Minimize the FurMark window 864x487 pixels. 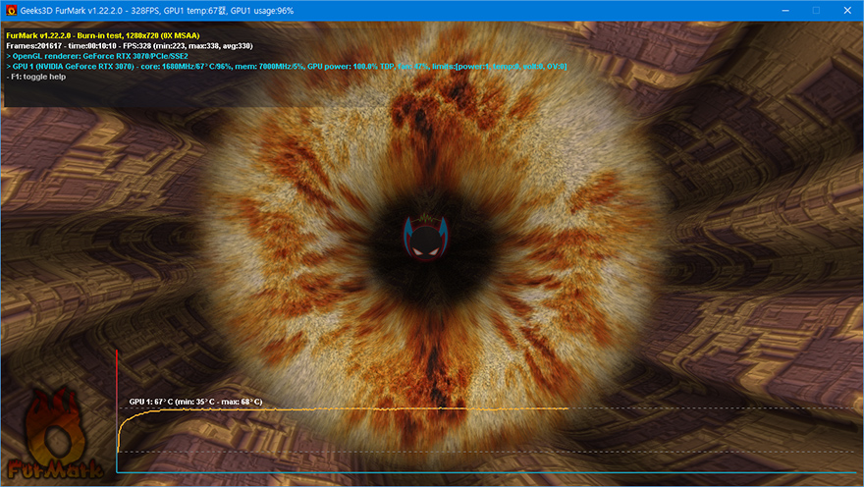pyautogui.click(x=785, y=11)
